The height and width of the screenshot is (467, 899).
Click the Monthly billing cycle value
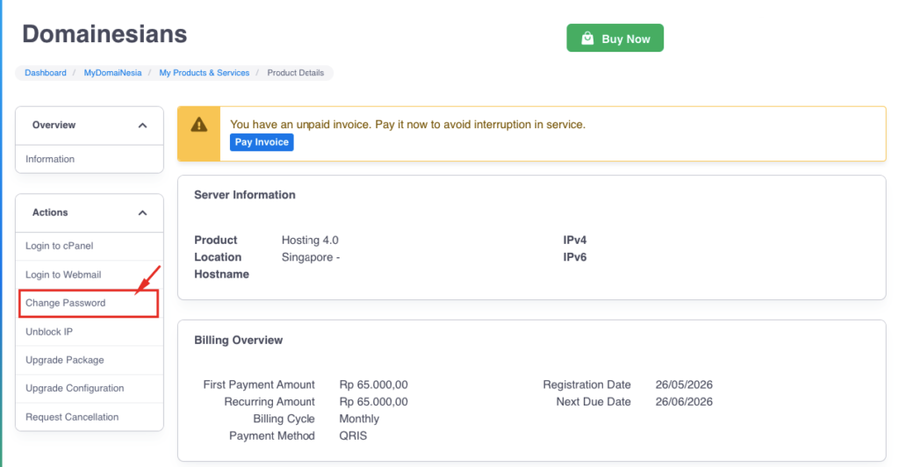[x=359, y=419]
